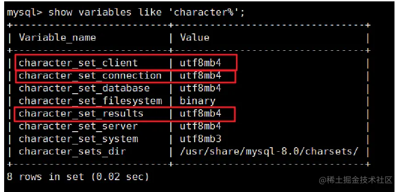Image resolution: width=400 pixels, height=192 pixels.
Task: Click the character_set_filesystem entry
Action: (x=90, y=101)
